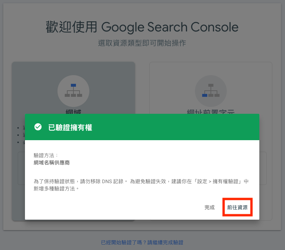This screenshot has height=250, width=285.
Task: Click the input box edge on 網址前置字元 card
Action: coord(263,168)
